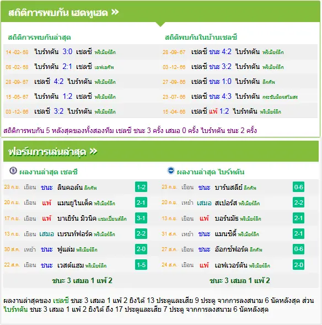Click the date 23-07-66
The width and height of the screenshot is (322, 325).
(174, 97)
